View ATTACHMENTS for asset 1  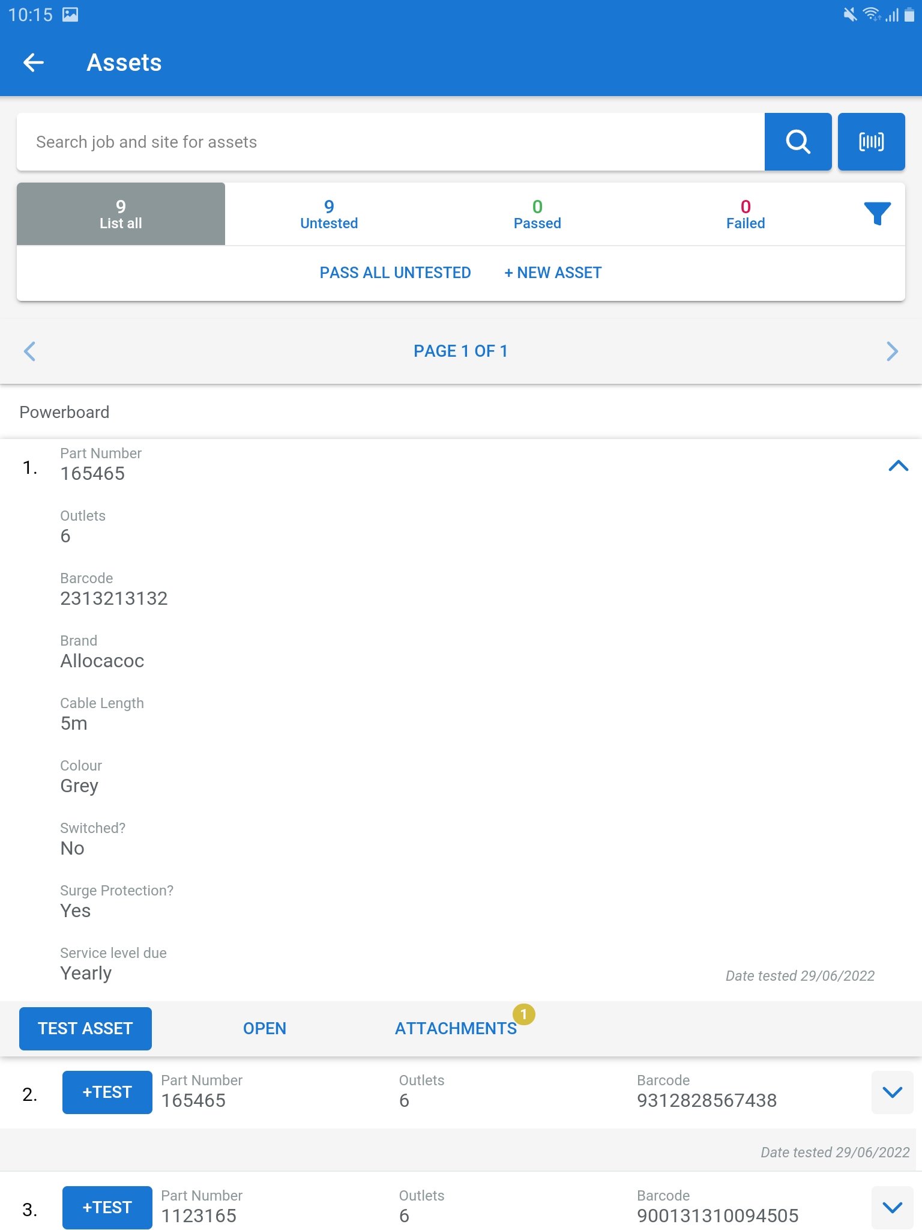pos(456,1029)
